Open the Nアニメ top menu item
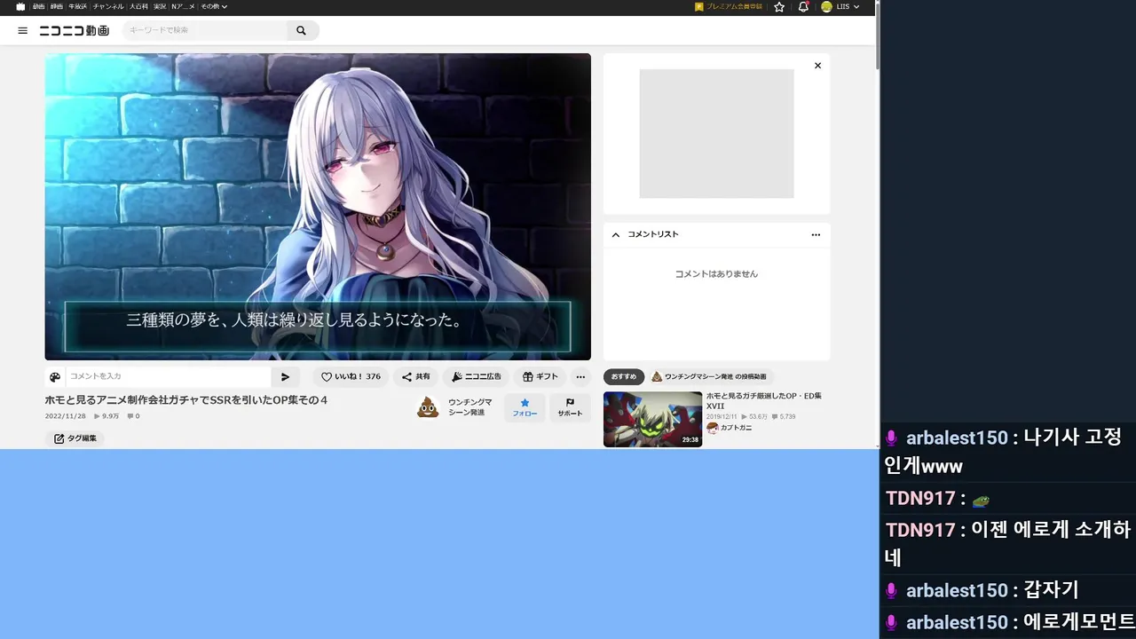This screenshot has height=639, width=1136. [183, 6]
